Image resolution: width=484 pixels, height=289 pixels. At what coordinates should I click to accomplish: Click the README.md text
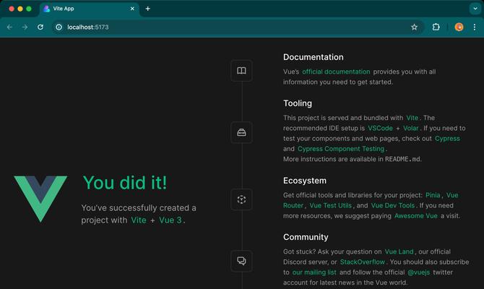coord(402,159)
